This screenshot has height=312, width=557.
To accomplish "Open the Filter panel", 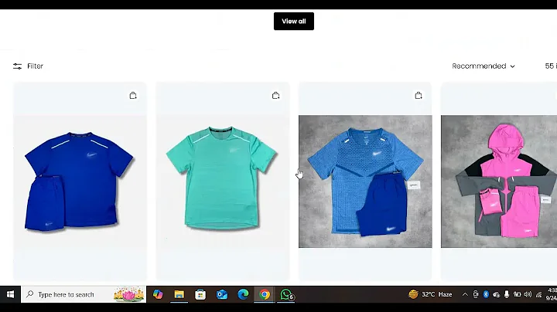I will 28,66.
